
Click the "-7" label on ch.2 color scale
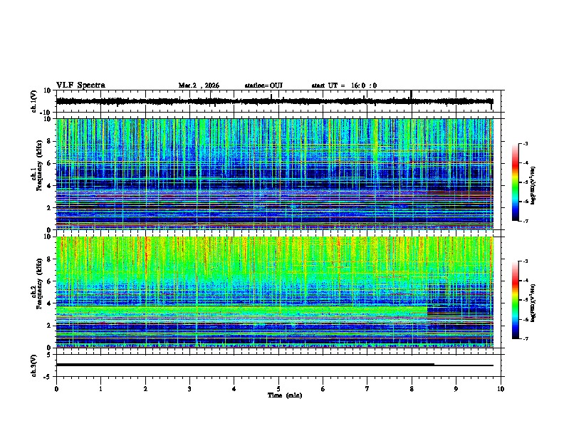click(x=525, y=338)
